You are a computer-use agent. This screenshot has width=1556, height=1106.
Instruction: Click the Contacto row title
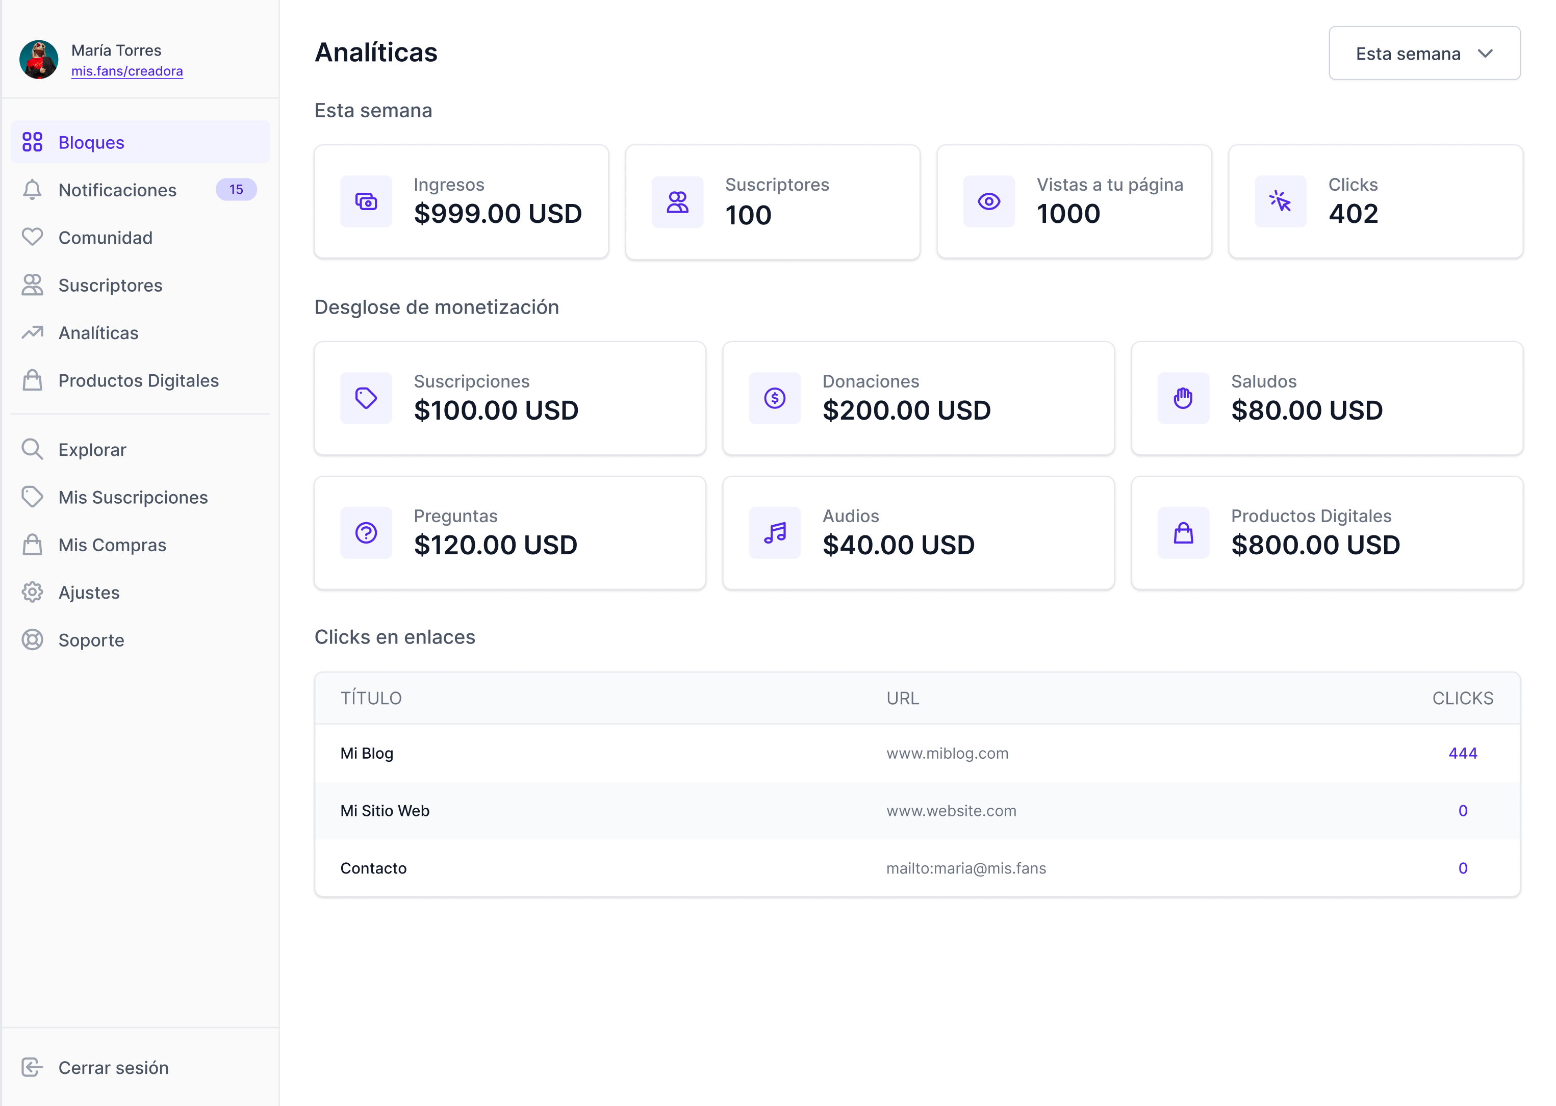click(373, 868)
